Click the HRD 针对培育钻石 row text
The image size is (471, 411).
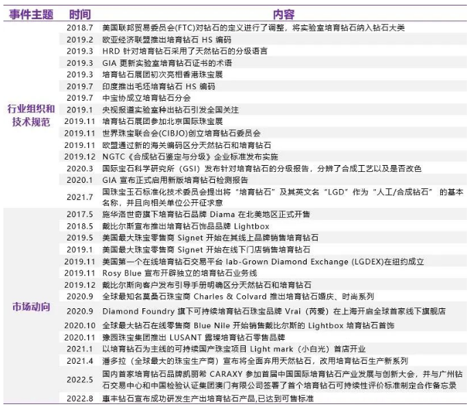tap(185, 51)
